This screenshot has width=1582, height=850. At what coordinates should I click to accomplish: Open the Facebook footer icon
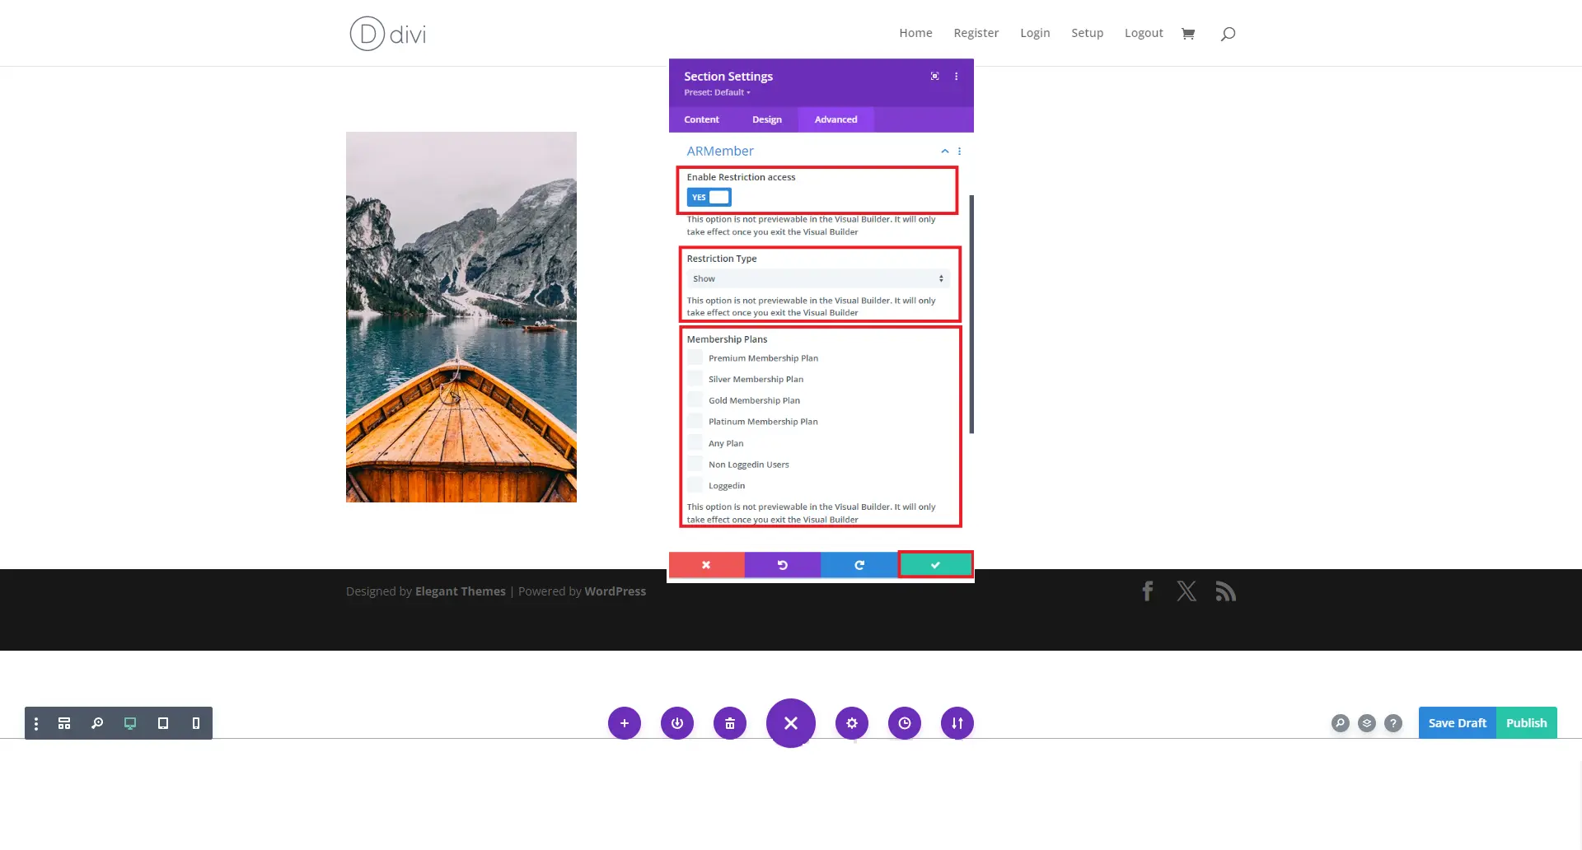coord(1147,591)
